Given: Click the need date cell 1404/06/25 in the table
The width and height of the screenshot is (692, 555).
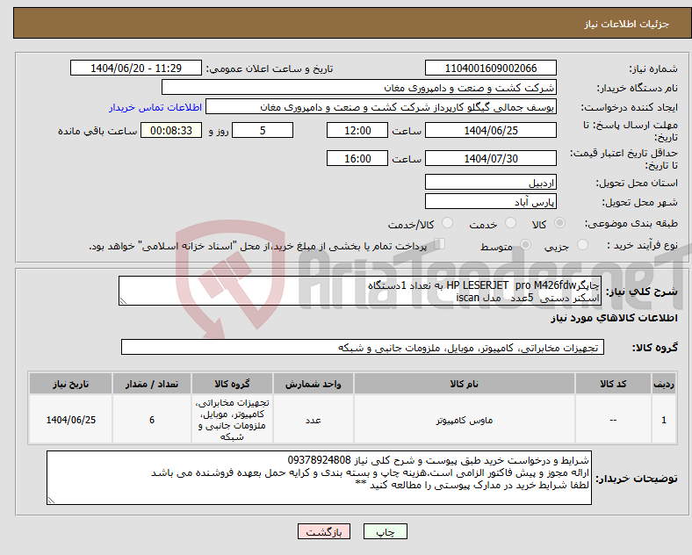Looking at the screenshot, I should 70,420.
